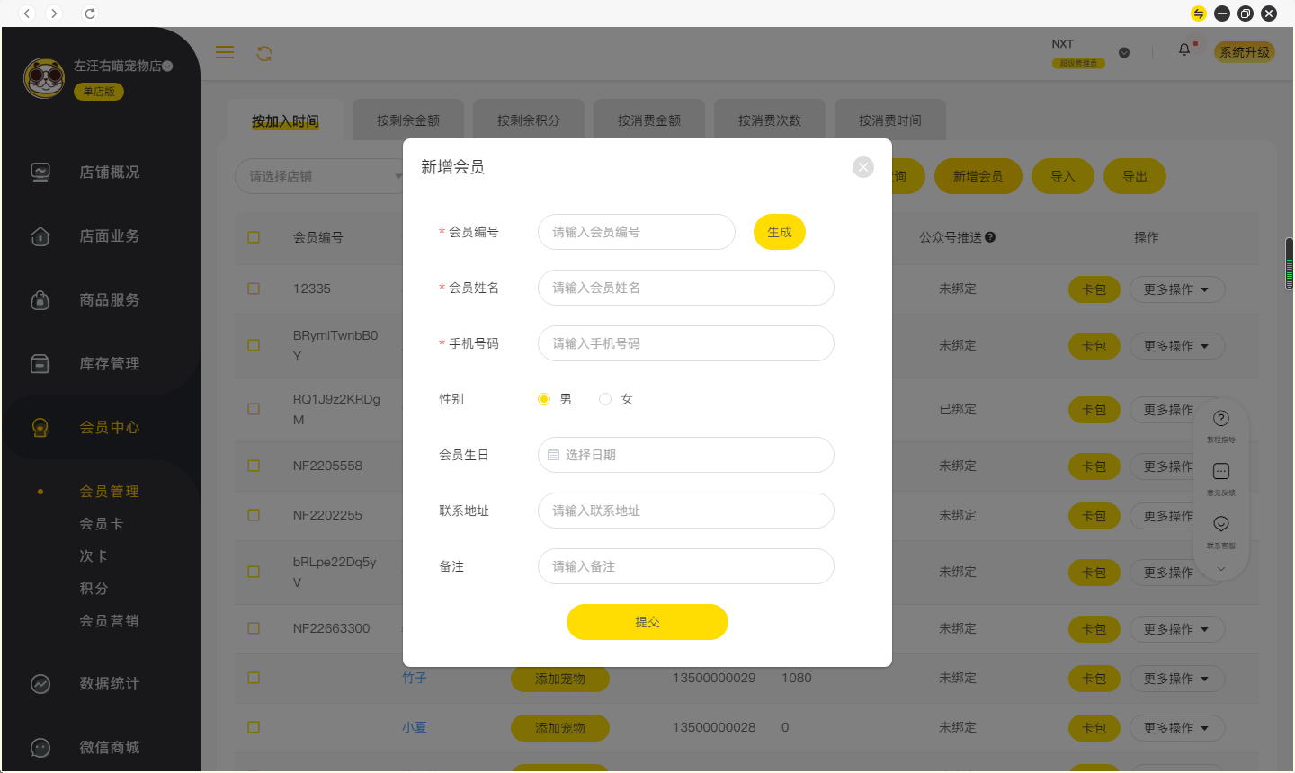The image size is (1295, 773).
Task: Tick the checkbox for member 12335
Action: pos(254,289)
